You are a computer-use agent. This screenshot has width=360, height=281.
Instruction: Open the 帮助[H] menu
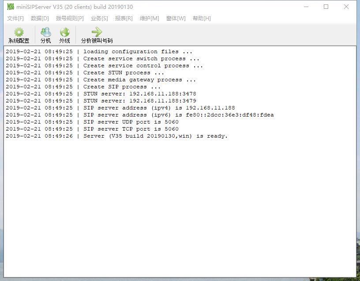(202, 18)
